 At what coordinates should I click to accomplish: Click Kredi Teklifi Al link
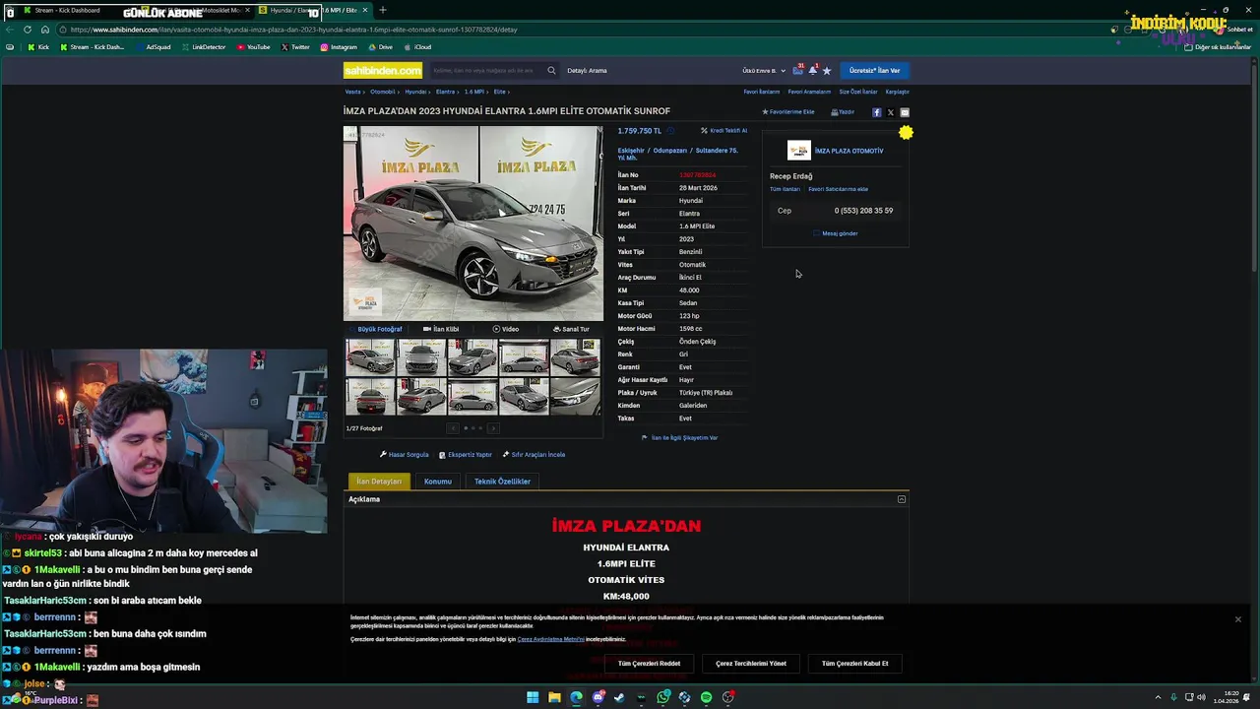tap(724, 130)
